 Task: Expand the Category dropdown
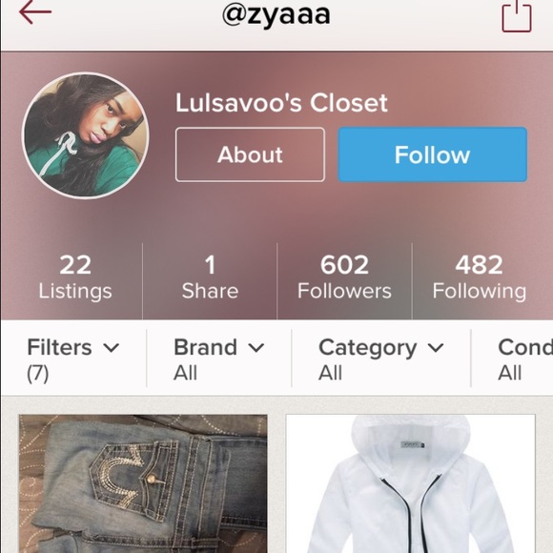point(381,359)
